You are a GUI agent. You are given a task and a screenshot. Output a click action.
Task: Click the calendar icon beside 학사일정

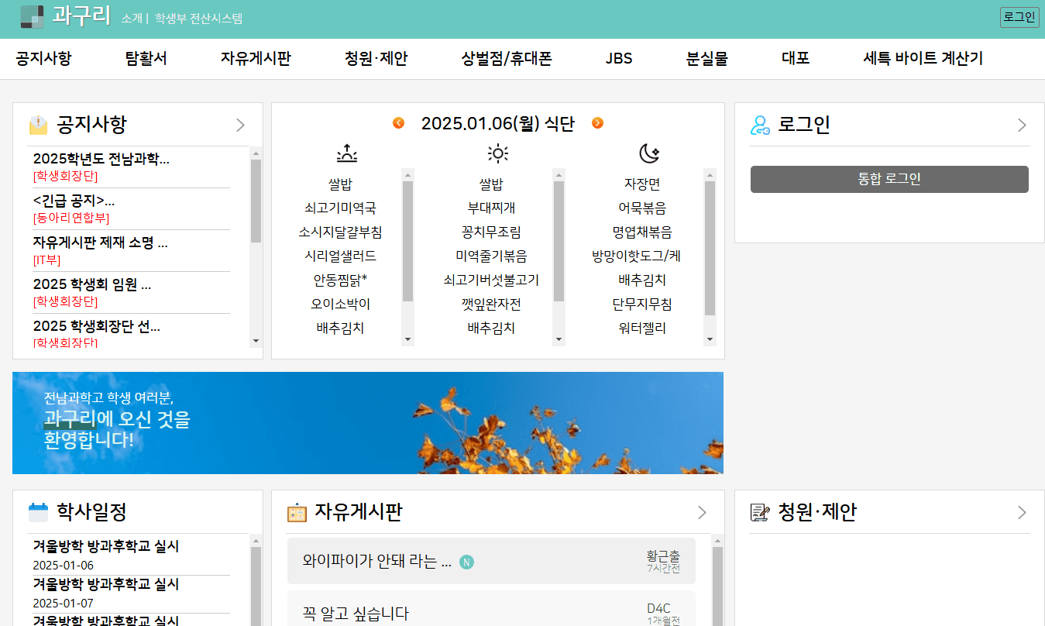(x=36, y=511)
